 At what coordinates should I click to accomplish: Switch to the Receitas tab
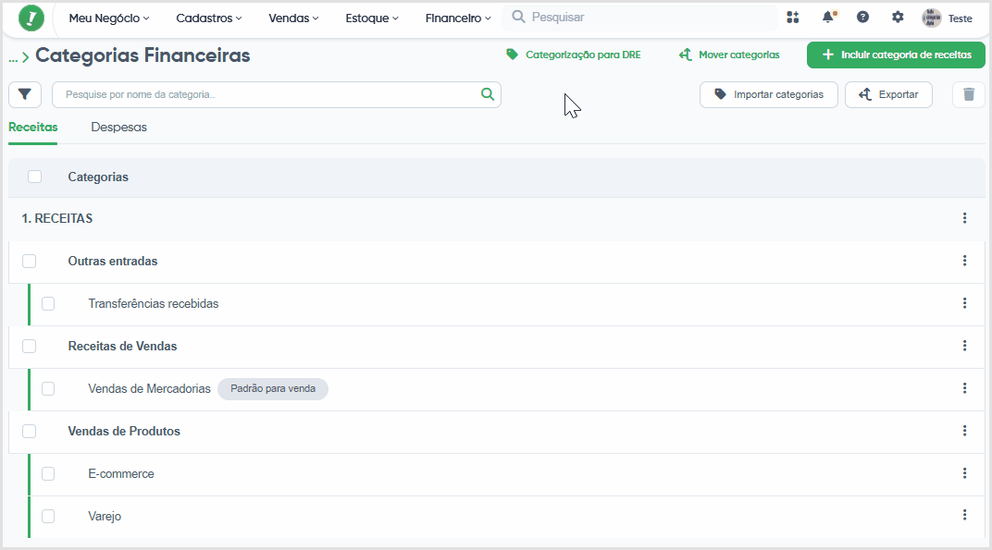[x=33, y=127]
